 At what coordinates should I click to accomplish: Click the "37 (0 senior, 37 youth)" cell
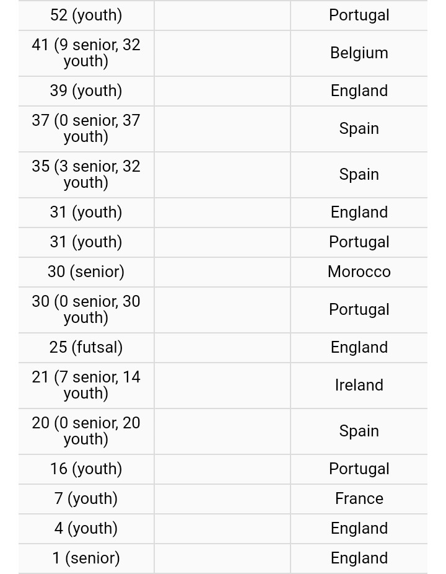[x=86, y=128]
